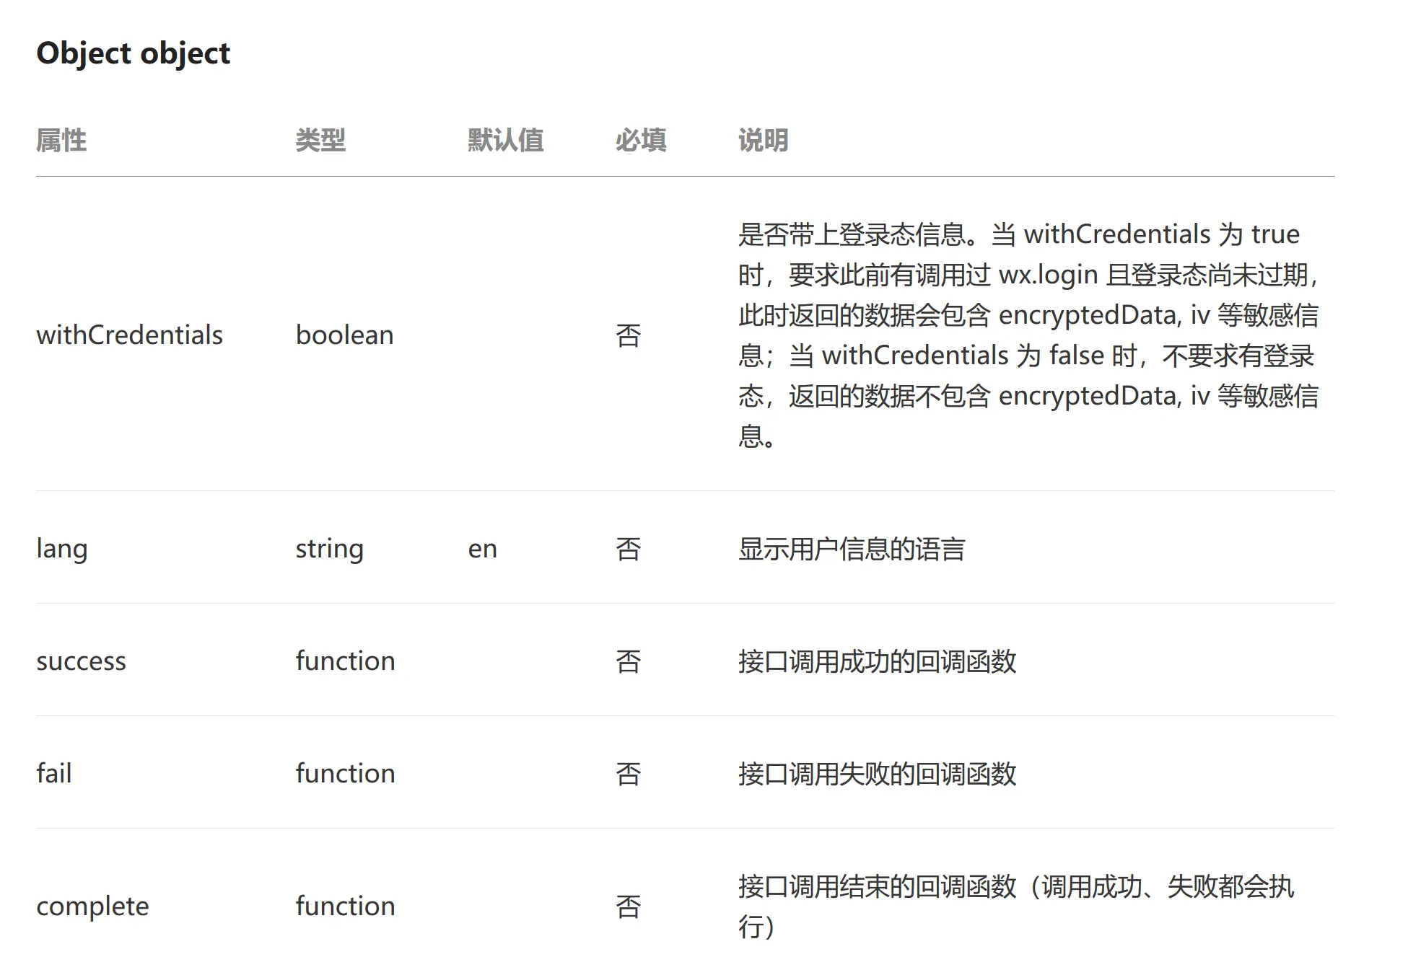Click the 类型 column header
The image size is (1421, 975).
[x=320, y=140]
